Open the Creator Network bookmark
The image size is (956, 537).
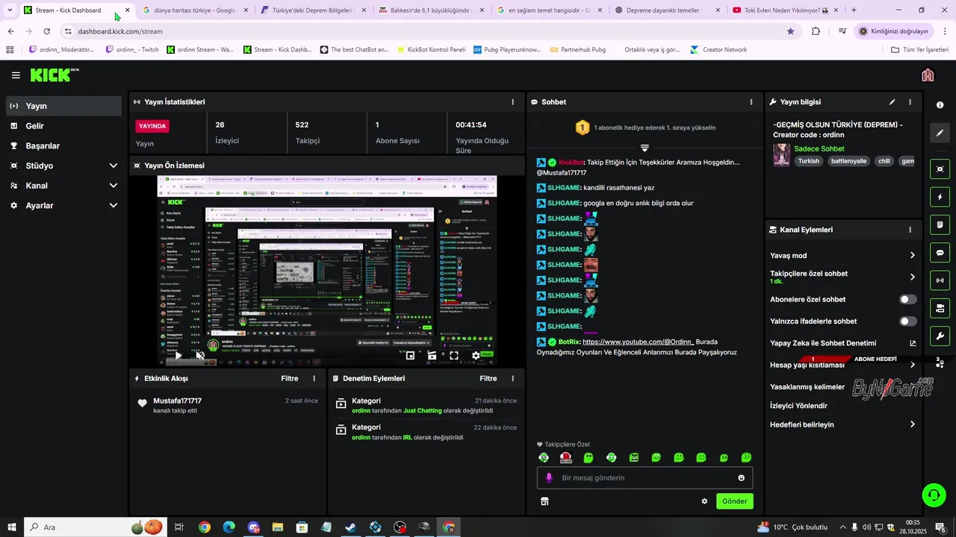pos(718,50)
